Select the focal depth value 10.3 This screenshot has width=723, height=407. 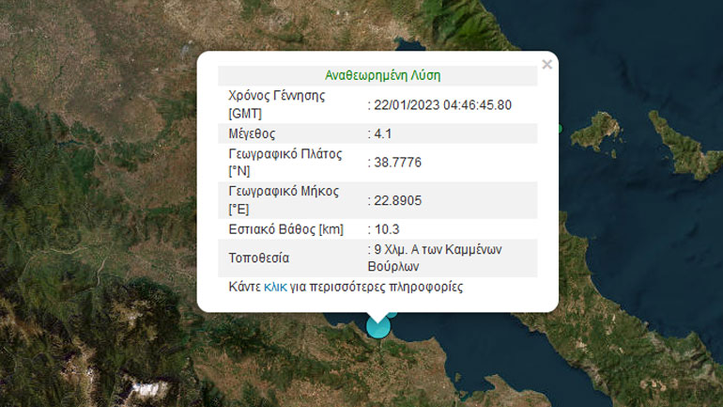coord(387,229)
